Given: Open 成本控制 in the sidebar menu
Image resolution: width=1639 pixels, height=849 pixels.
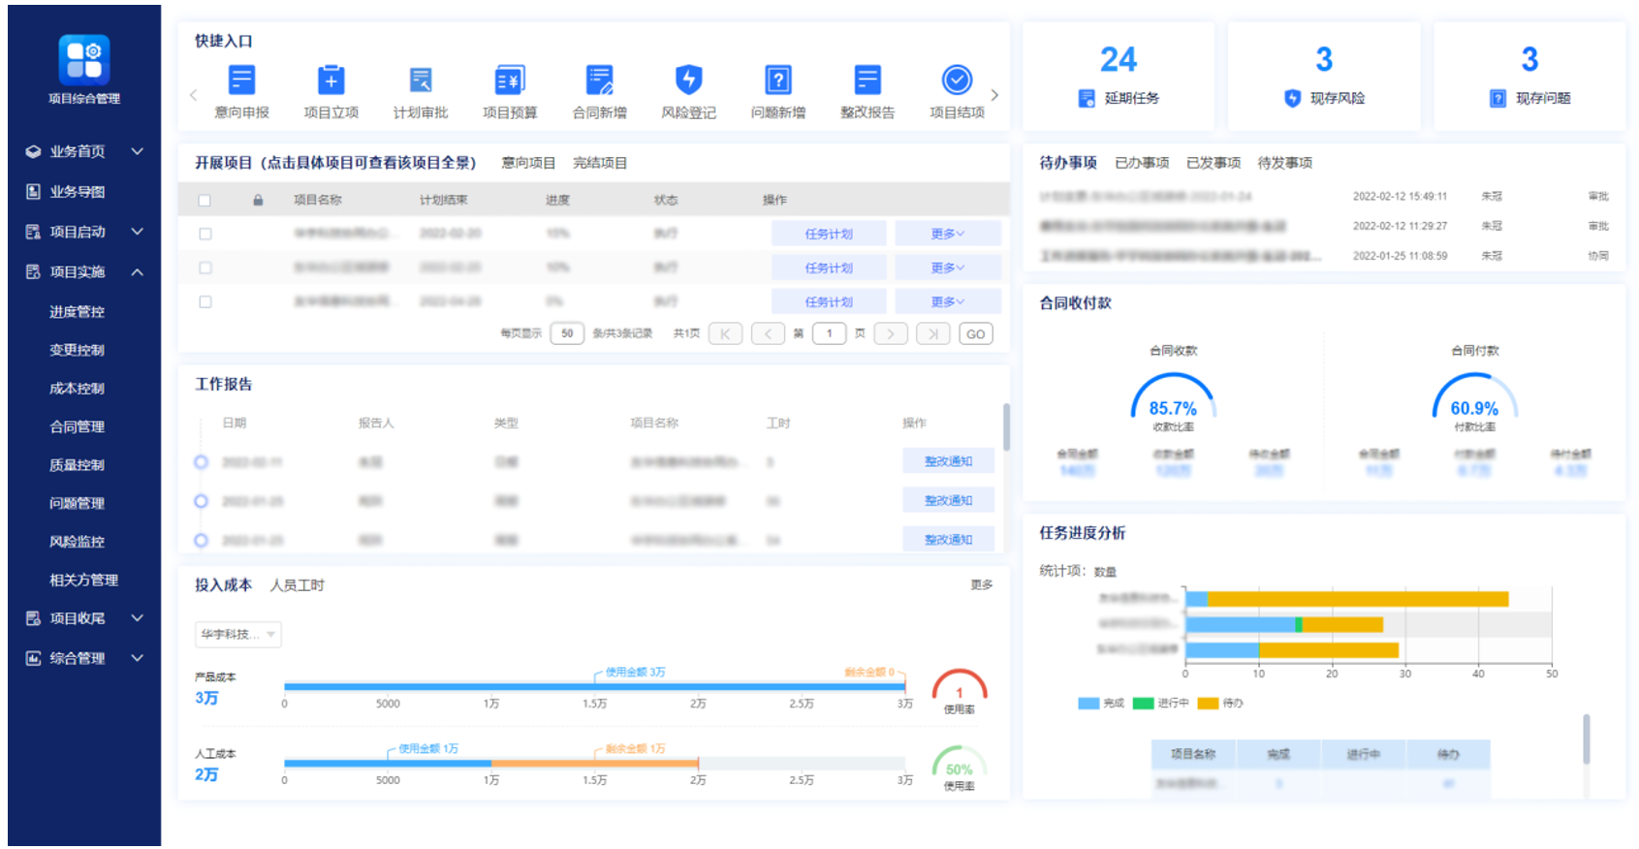Looking at the screenshot, I should (x=77, y=389).
